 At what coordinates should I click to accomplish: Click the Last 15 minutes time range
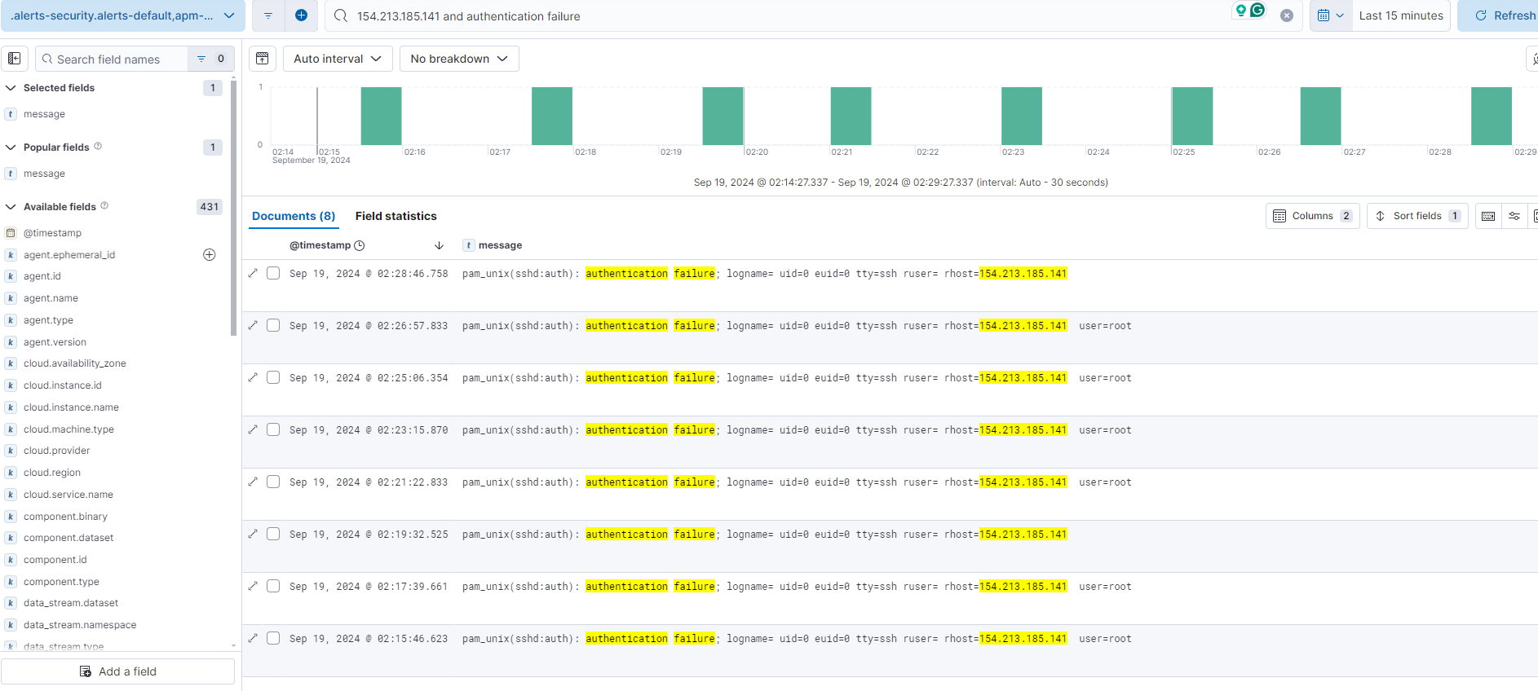tap(1401, 15)
